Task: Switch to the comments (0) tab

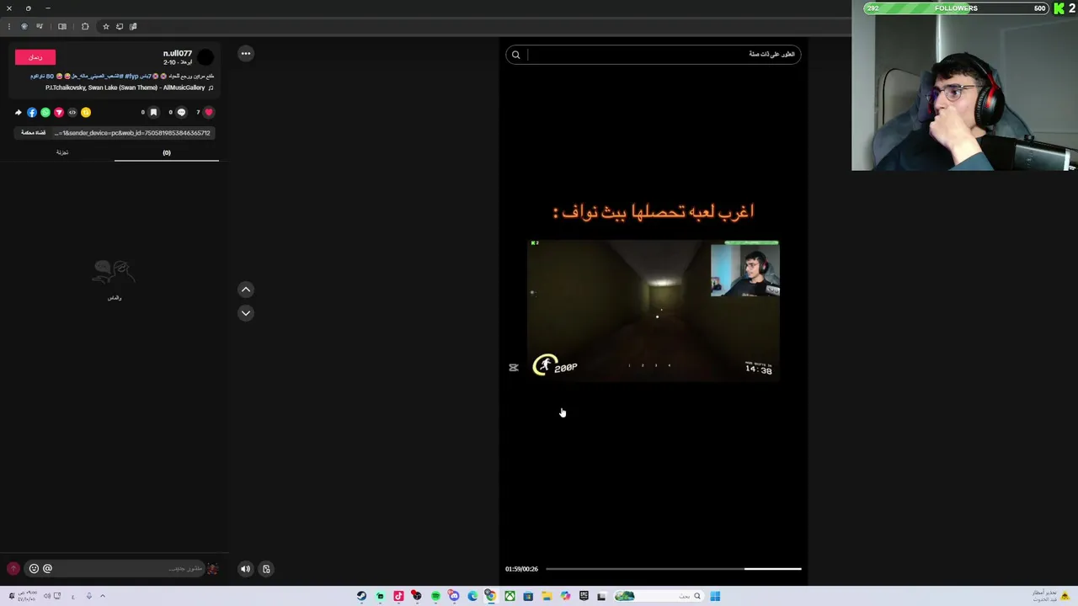Action: [167, 152]
